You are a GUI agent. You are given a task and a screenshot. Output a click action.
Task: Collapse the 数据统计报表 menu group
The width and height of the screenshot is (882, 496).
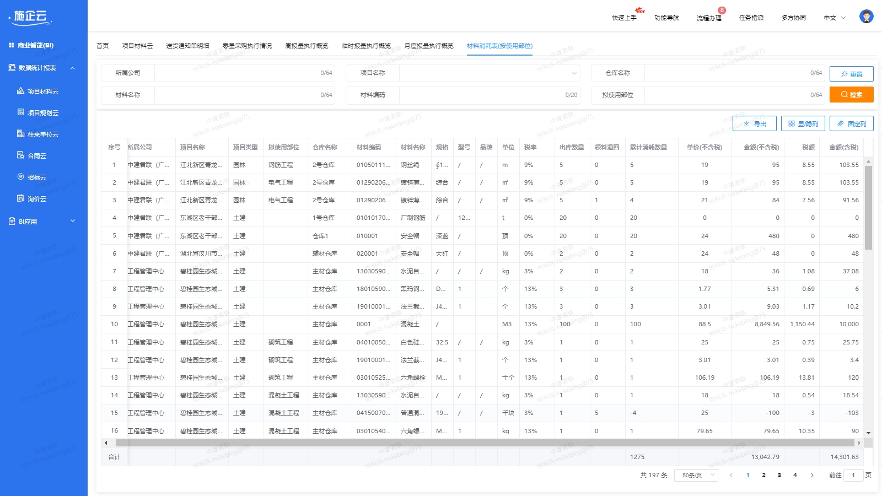[72, 68]
